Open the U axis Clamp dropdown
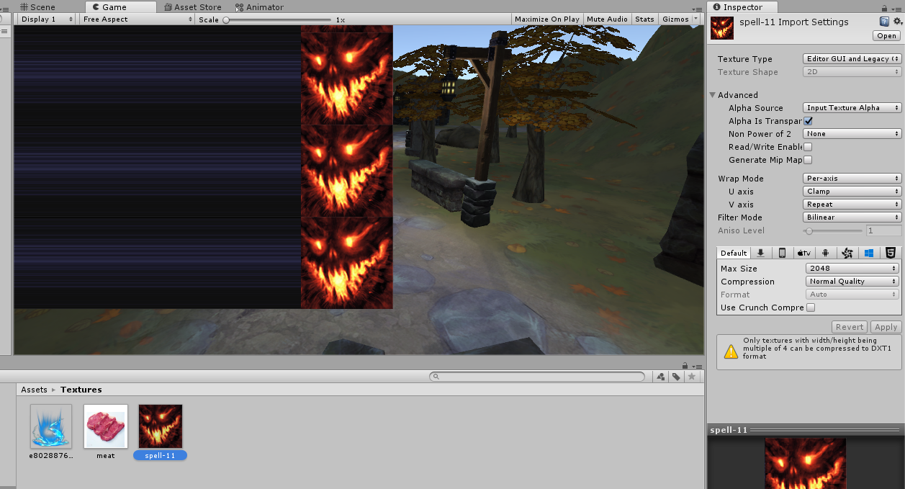Screen dimensions: 905x489 click(852, 192)
